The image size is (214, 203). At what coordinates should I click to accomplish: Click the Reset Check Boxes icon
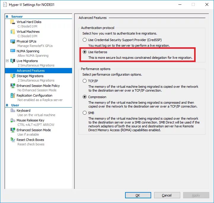point(13,140)
